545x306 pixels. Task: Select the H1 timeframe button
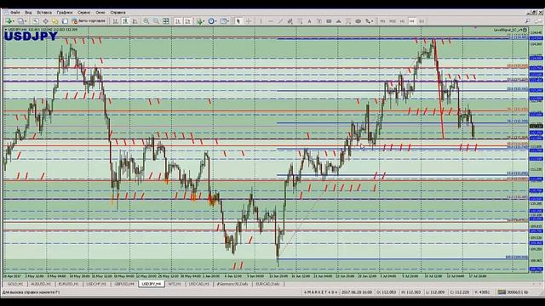(x=402, y=21)
